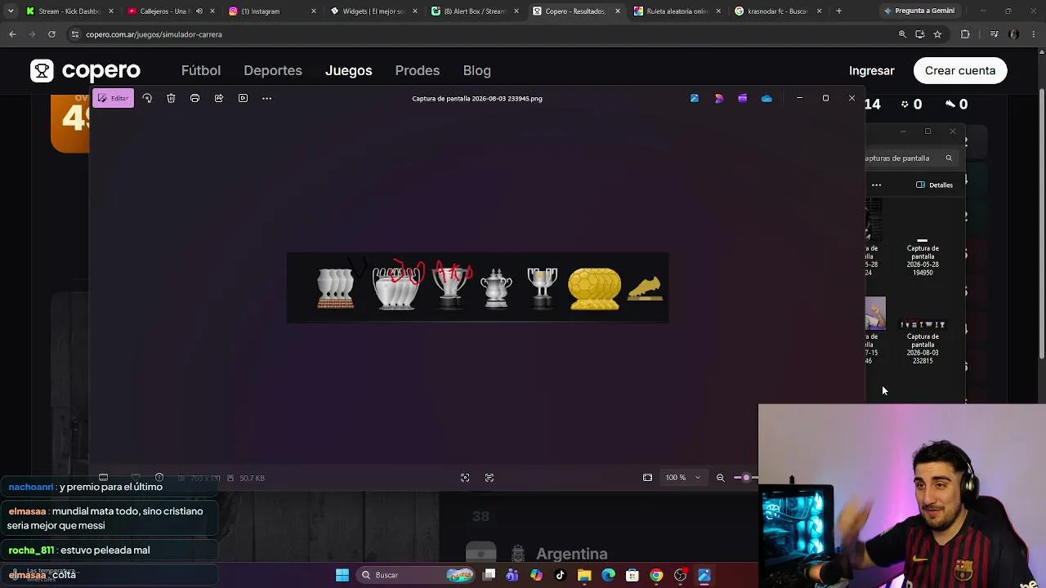The height and width of the screenshot is (588, 1046).
Task: Open the browser zoom magnifier icon
Action: (x=902, y=34)
